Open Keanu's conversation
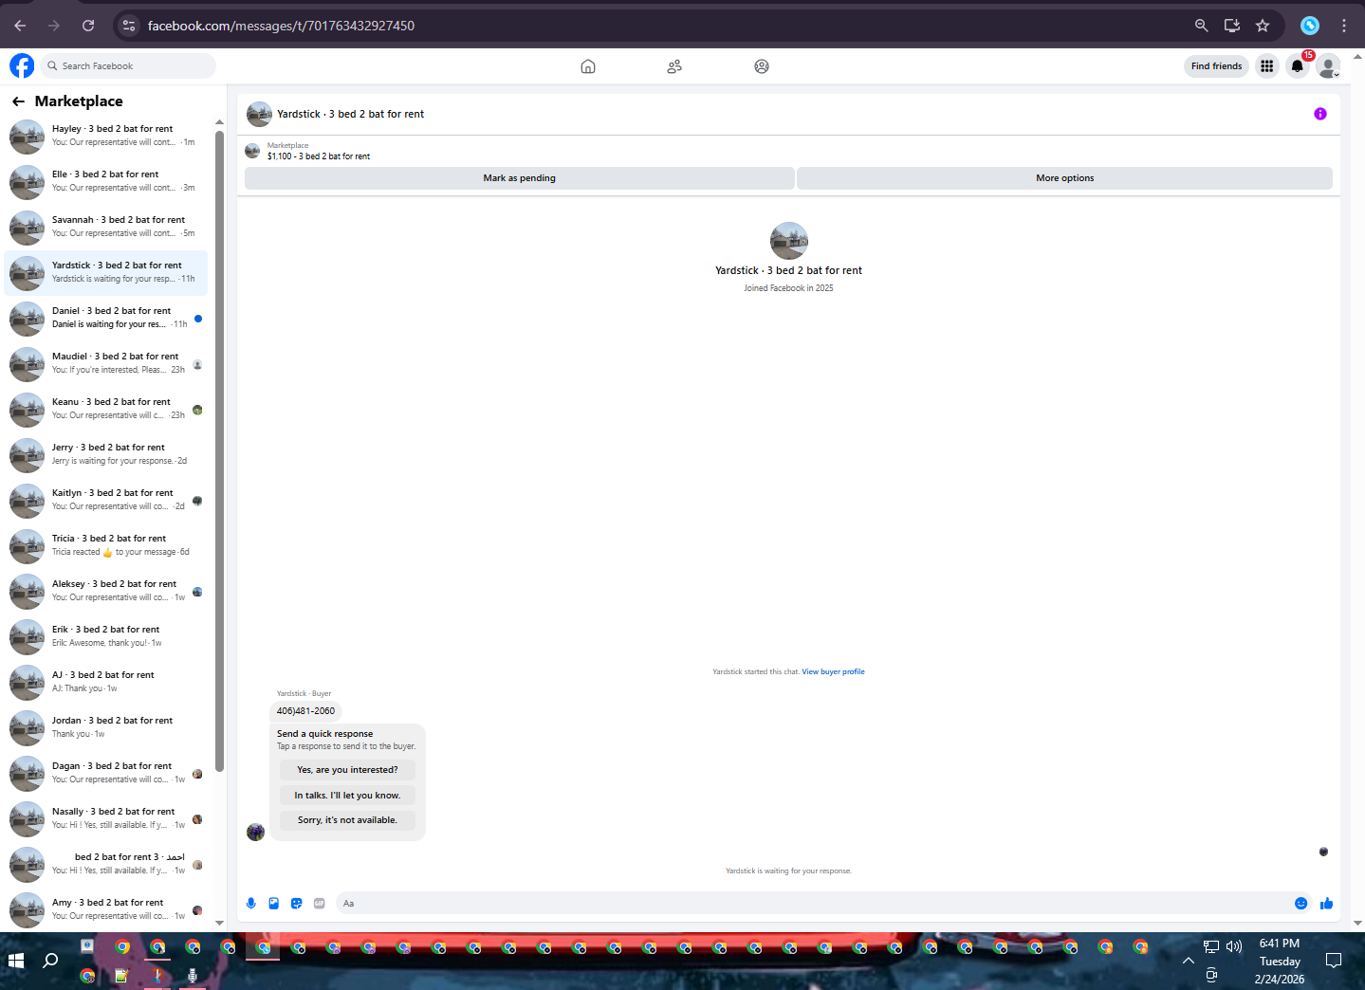 coord(106,409)
